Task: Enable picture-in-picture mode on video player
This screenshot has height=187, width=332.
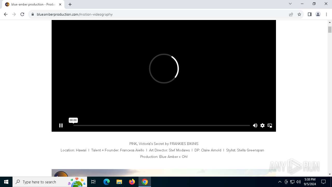Action: (x=270, y=125)
